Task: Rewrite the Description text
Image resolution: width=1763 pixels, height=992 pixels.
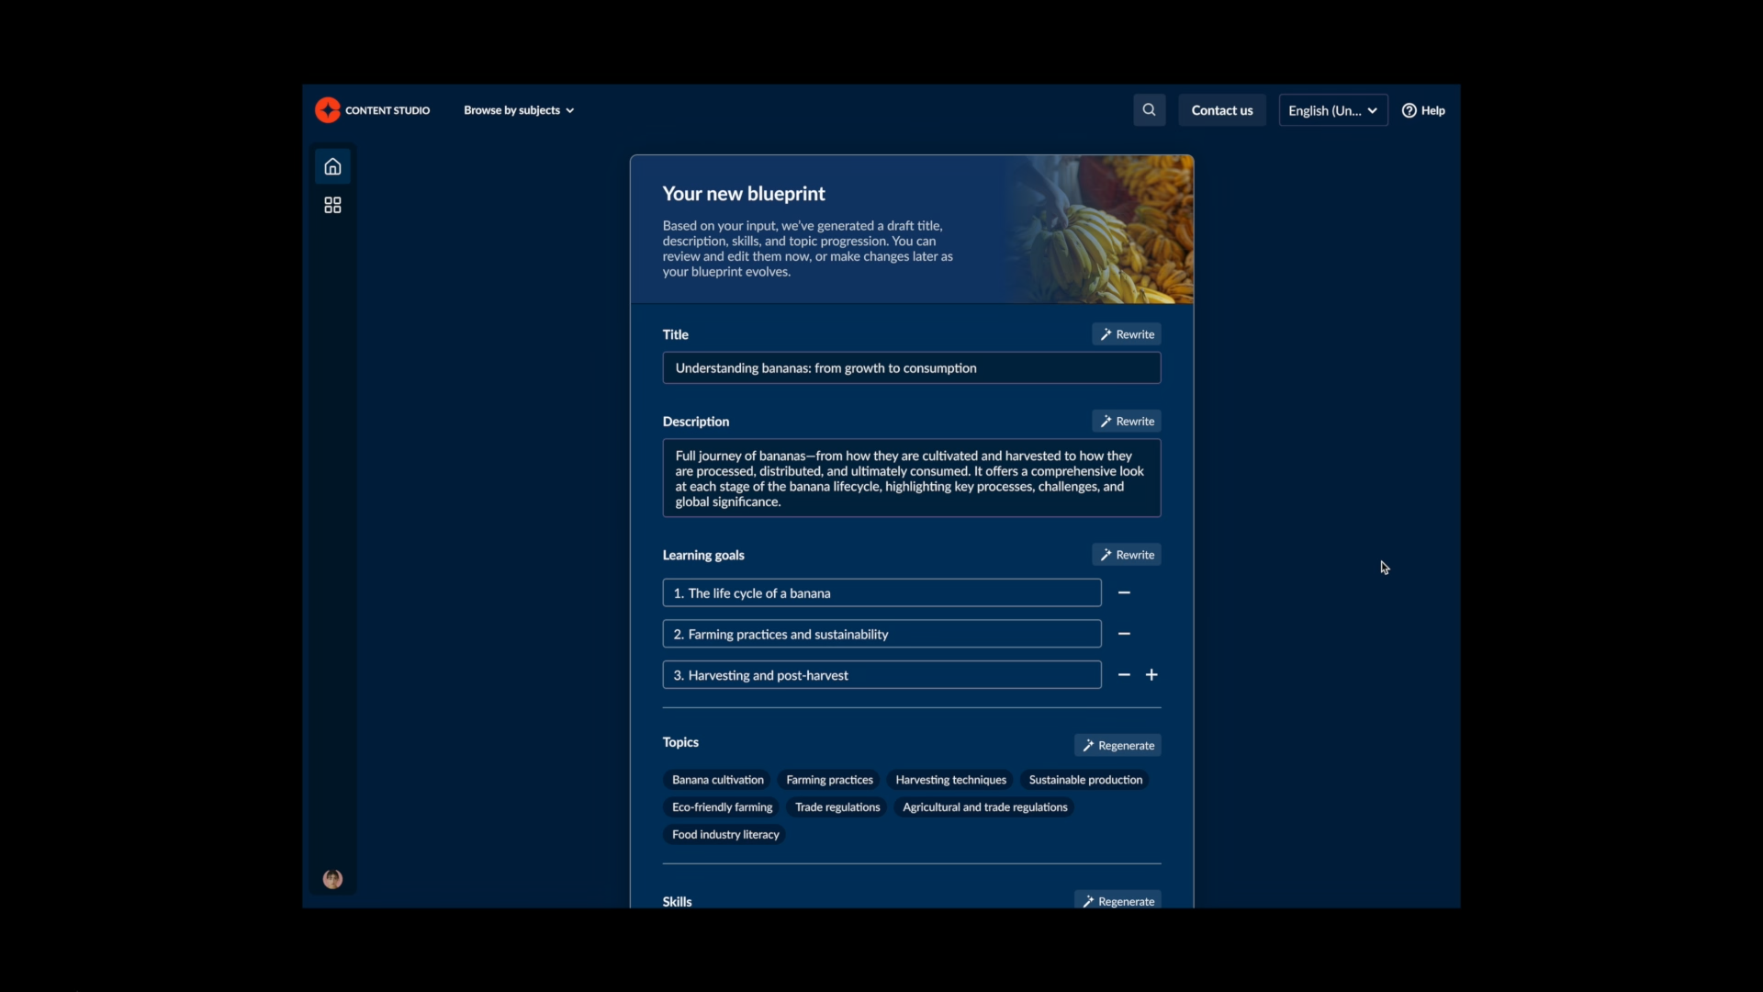Action: tap(1127, 422)
